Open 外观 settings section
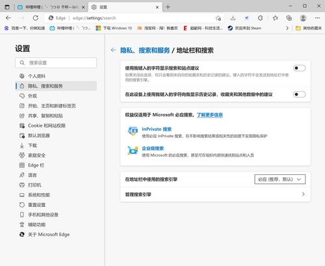 [56, 96]
